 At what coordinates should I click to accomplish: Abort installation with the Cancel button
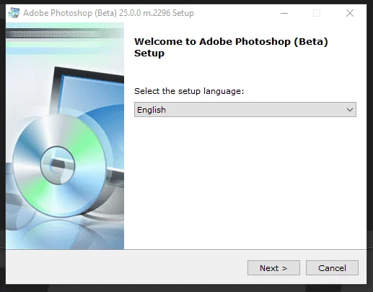(x=332, y=267)
